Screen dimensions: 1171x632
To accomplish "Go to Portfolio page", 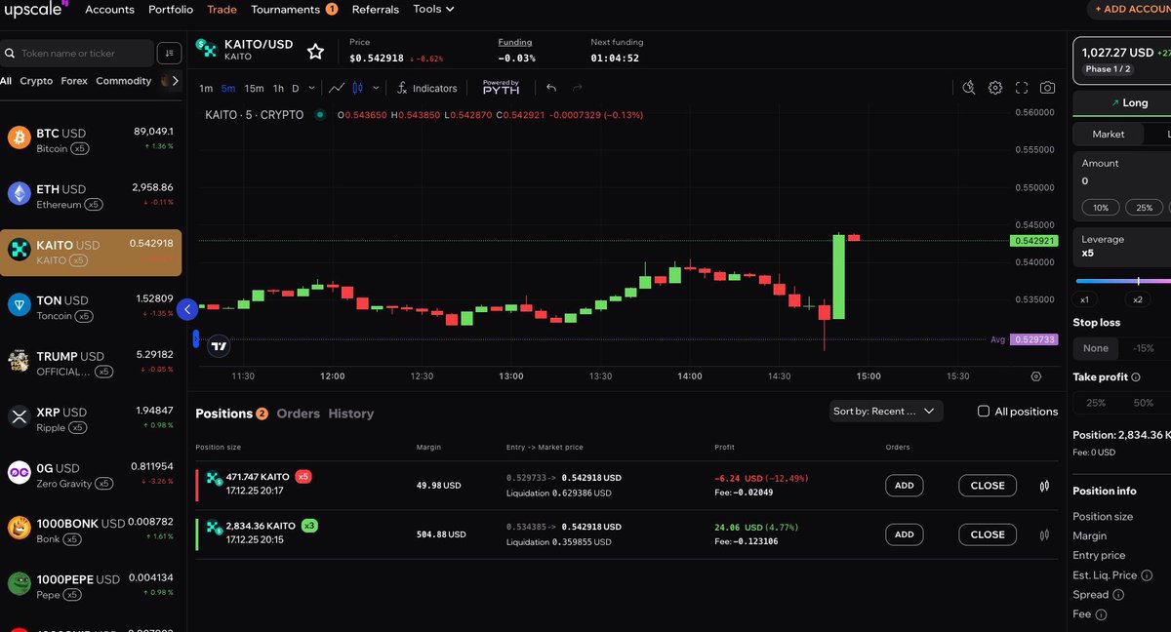I will 171,9.
